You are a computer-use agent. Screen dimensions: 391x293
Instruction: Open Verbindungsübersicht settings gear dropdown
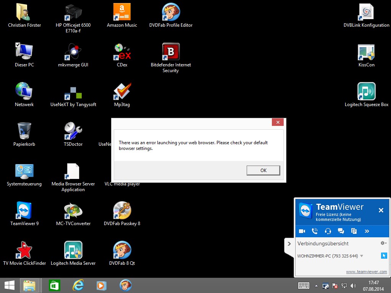pyautogui.click(x=383, y=243)
